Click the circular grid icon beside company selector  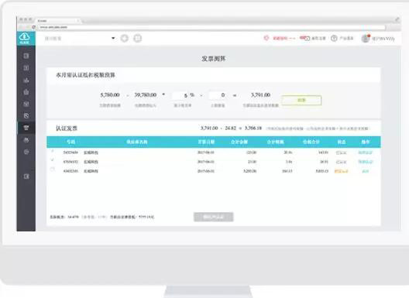[137, 39]
